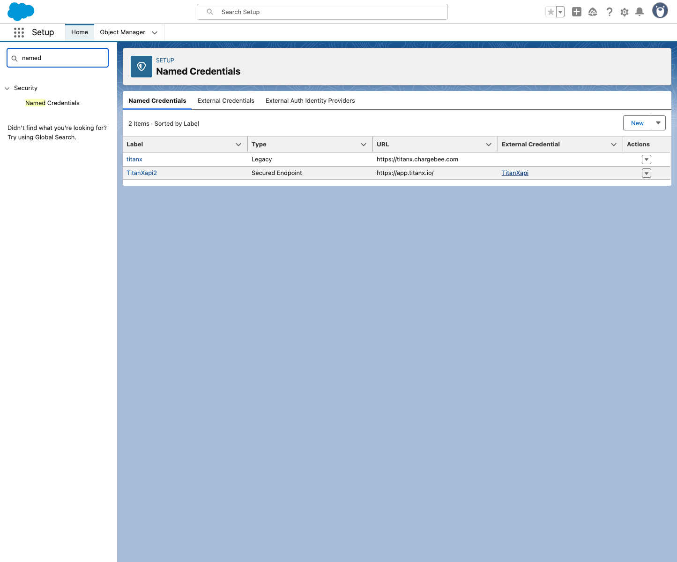Image resolution: width=677 pixels, height=562 pixels.
Task: Click the Quick Find box containing 'named'
Action: click(58, 58)
